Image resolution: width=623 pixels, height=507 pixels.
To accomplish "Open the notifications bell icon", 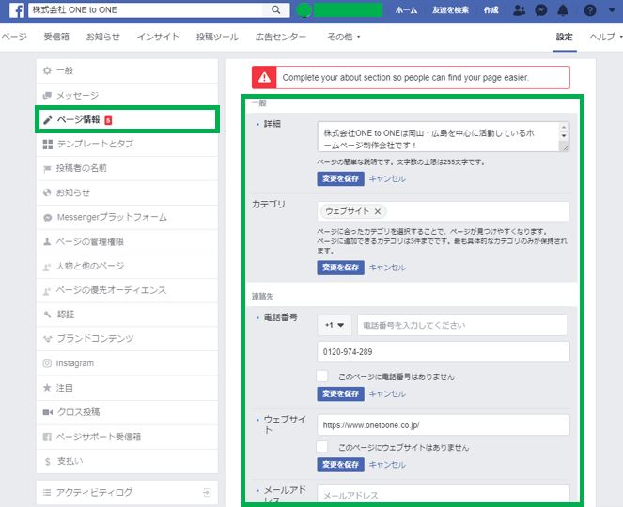I will click(563, 10).
